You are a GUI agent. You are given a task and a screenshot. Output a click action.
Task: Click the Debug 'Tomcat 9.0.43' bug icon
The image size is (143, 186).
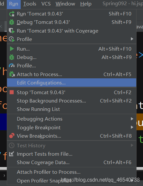point(12,22)
